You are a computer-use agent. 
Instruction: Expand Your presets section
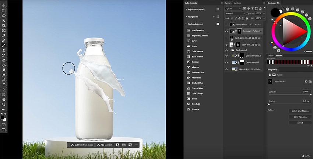186,17
